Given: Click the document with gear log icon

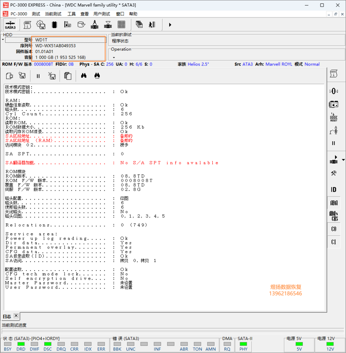Looking at the screenshot, I should [x=9, y=76].
